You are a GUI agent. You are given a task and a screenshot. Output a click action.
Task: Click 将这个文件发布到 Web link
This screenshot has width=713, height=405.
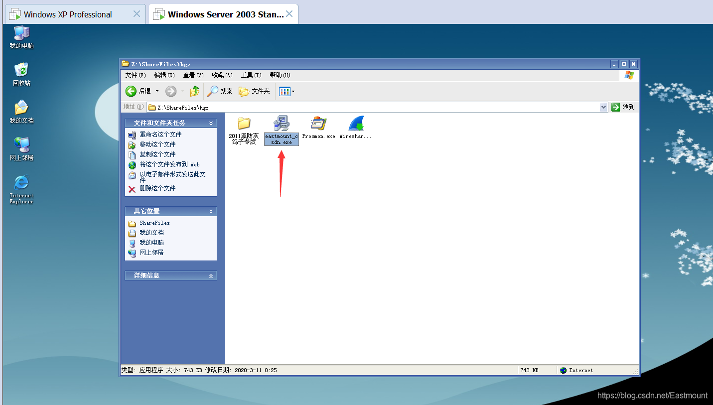[169, 164]
